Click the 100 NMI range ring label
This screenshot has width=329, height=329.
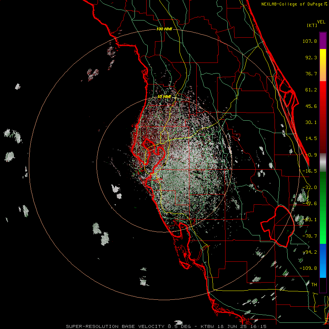click(164, 29)
